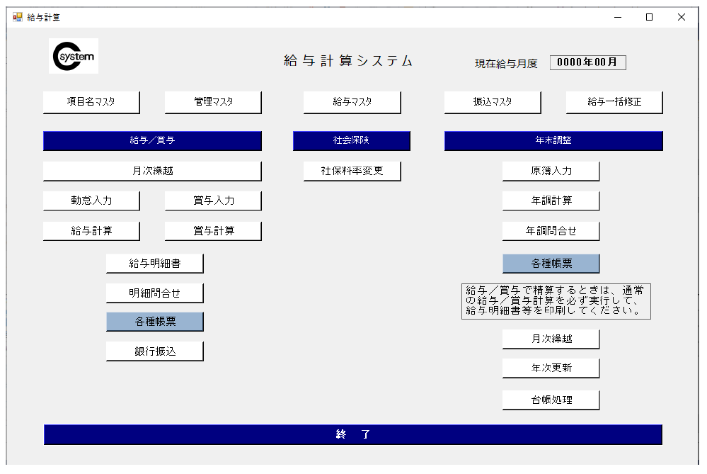Open 明細問合せ (Detail Inquiry)
Image resolution: width=707 pixels, height=474 pixels.
(154, 293)
